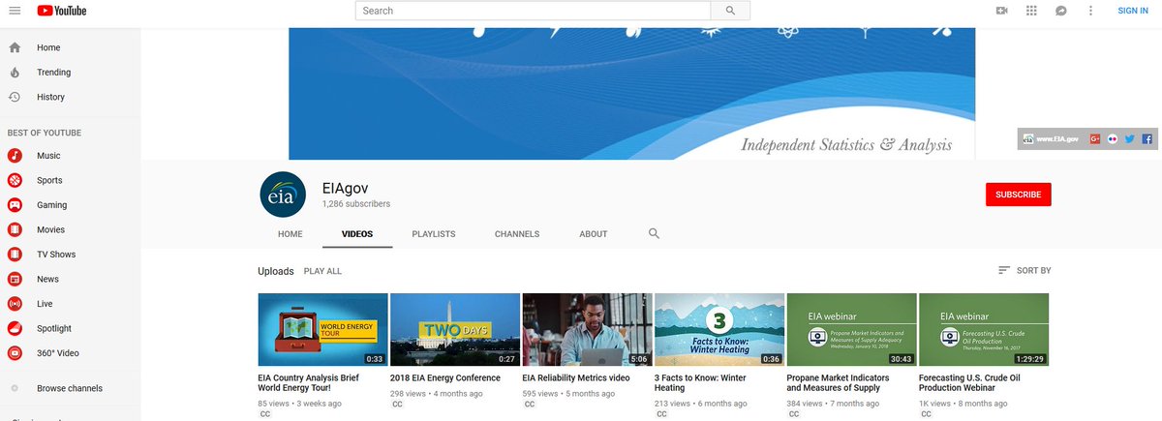The image size is (1162, 421).
Task: Open Facebook link on banner
Action: coord(1147,138)
